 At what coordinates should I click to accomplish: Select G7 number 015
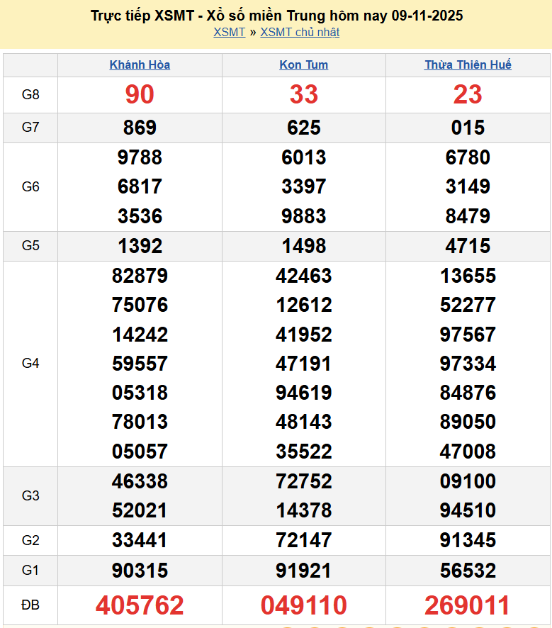pos(468,128)
